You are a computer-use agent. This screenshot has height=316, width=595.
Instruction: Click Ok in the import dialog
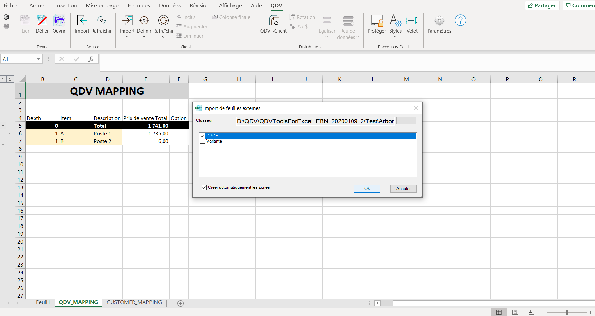(367, 188)
